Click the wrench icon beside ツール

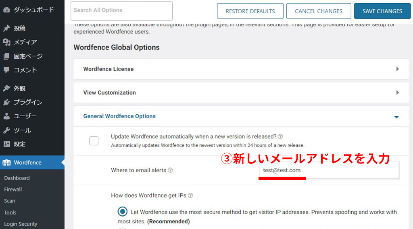pyautogui.click(x=6, y=130)
